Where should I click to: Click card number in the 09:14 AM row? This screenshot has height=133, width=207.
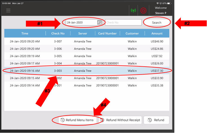coord(107,85)
